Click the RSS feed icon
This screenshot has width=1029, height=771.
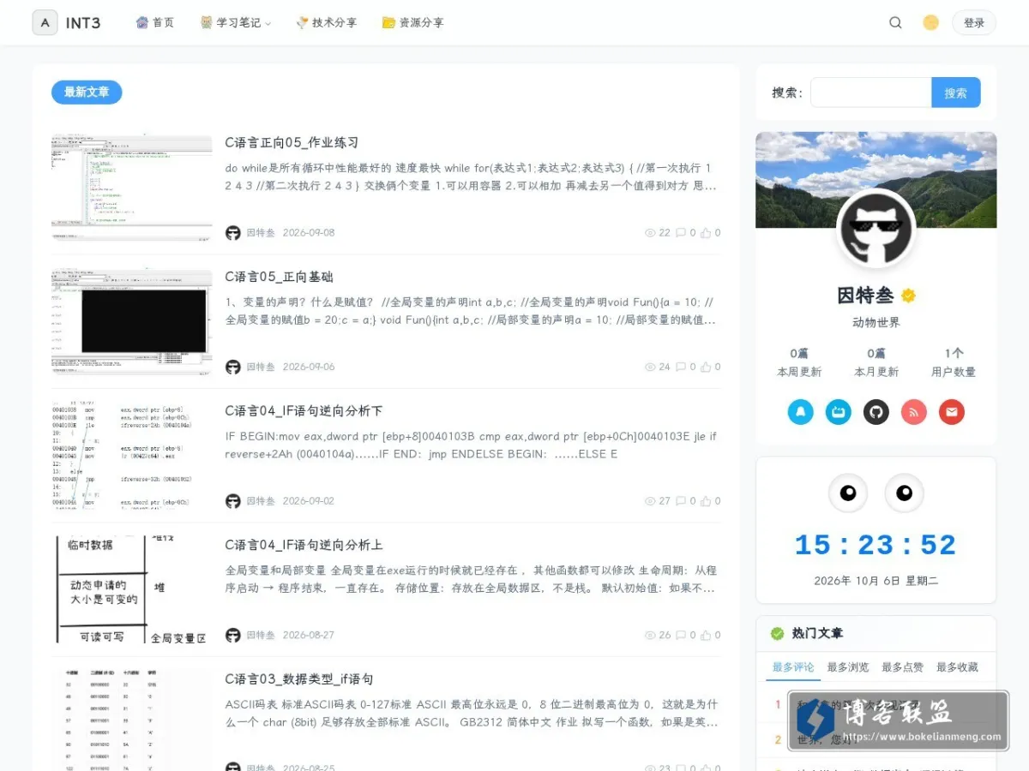(914, 412)
